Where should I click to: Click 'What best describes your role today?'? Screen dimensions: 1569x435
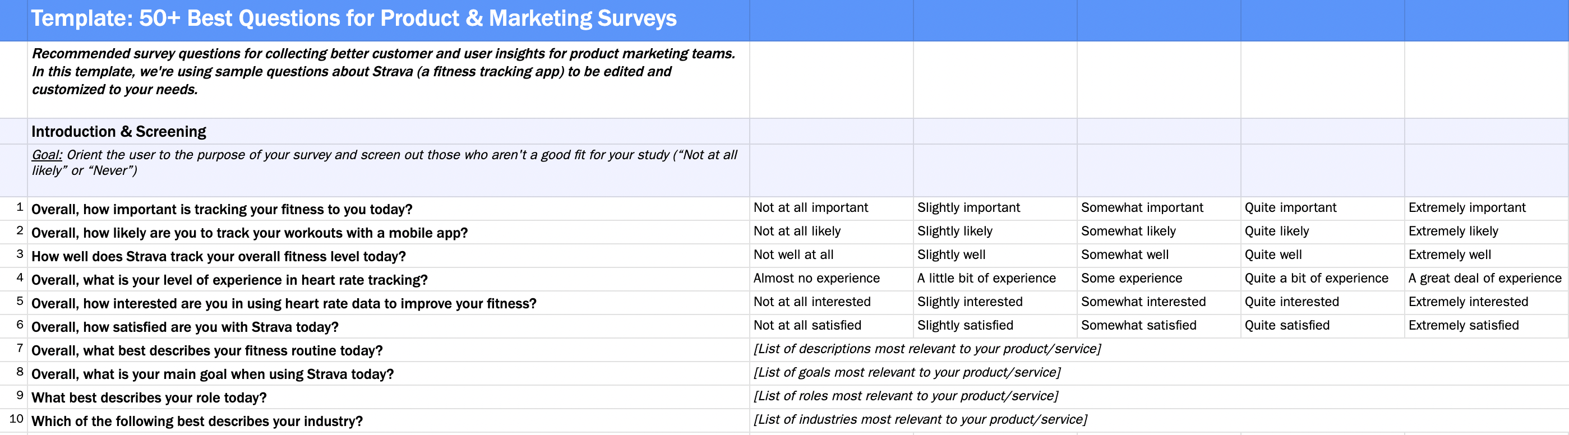[x=149, y=398]
